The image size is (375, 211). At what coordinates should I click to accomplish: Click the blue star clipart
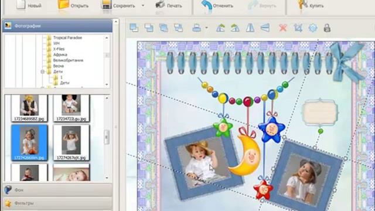pos(271,130)
